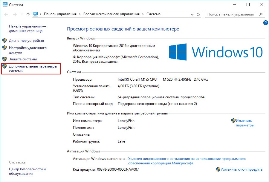Click 'Система' breadcrumb in the address bar
Image resolution: width=269 pixels, height=182 pixels.
point(153,14)
